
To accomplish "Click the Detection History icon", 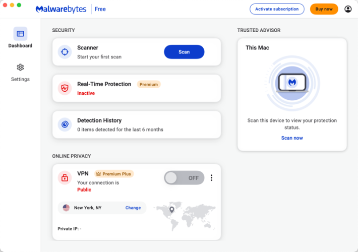I will (x=65, y=124).
